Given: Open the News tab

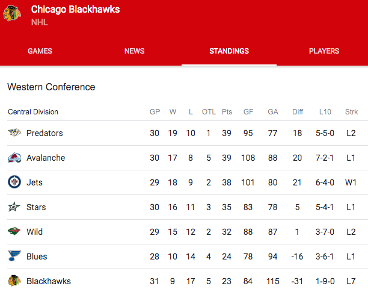Looking at the screenshot, I should click(134, 51).
